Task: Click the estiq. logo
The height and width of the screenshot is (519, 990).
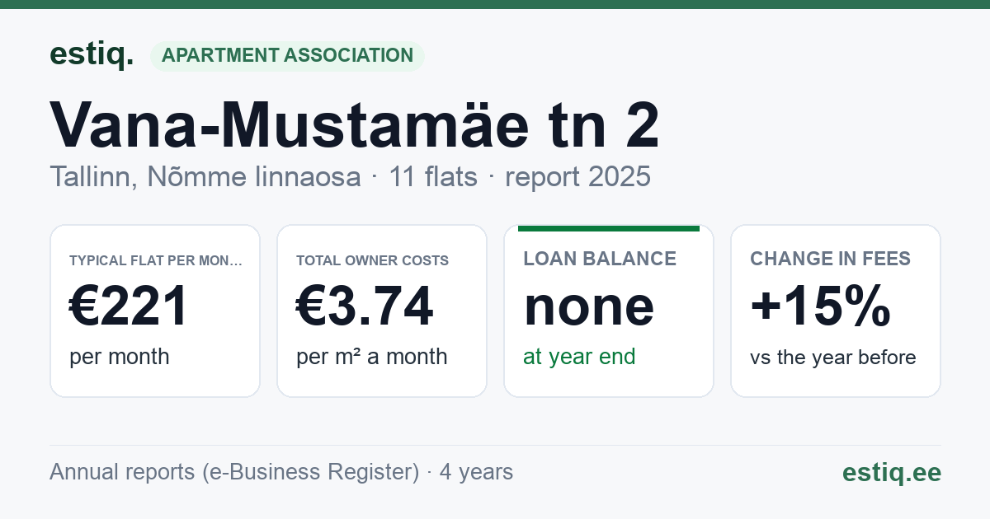Action: (92, 54)
